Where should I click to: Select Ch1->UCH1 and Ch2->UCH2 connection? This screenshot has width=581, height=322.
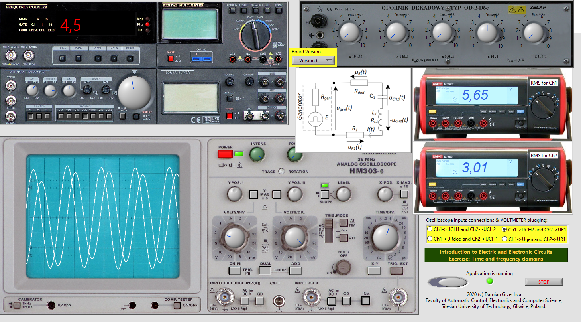(430, 229)
